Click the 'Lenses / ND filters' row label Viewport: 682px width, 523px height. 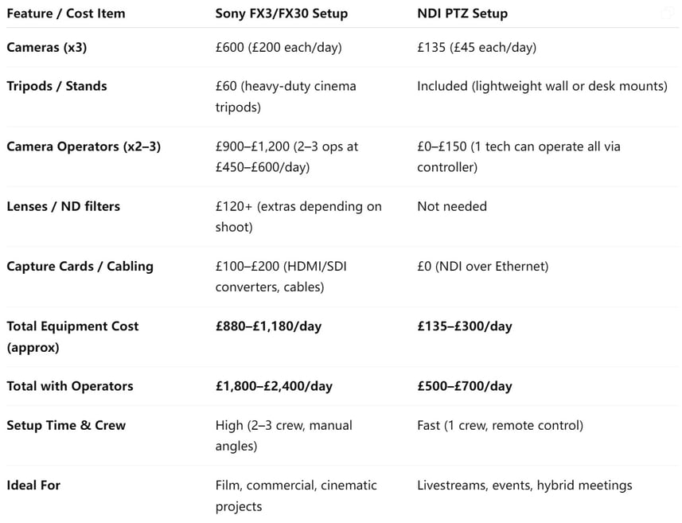tap(63, 206)
